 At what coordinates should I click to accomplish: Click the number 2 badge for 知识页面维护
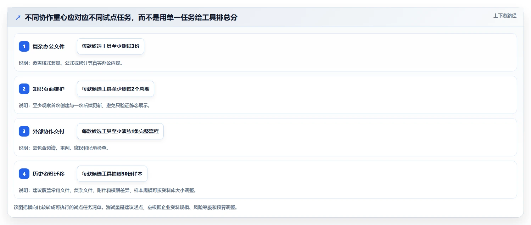tap(24, 89)
